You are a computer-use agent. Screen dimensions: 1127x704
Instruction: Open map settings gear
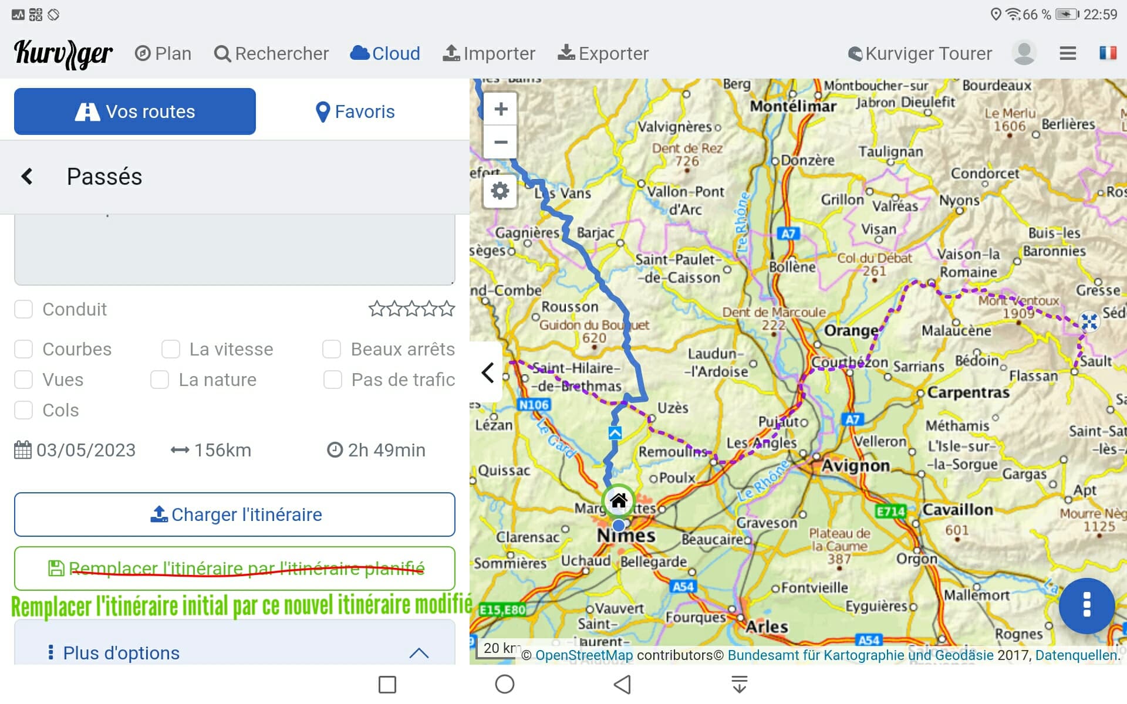pyautogui.click(x=500, y=191)
